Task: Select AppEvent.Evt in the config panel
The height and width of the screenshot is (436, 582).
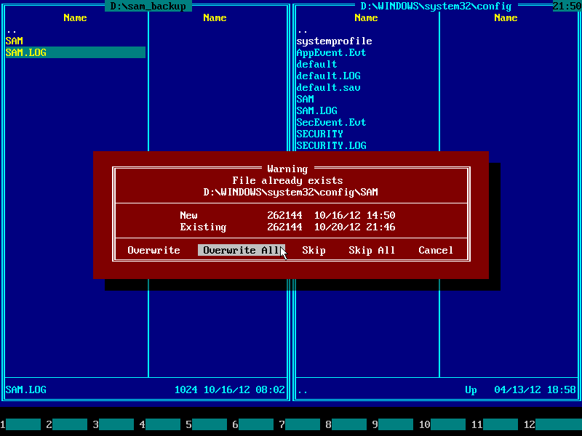Action: point(331,52)
